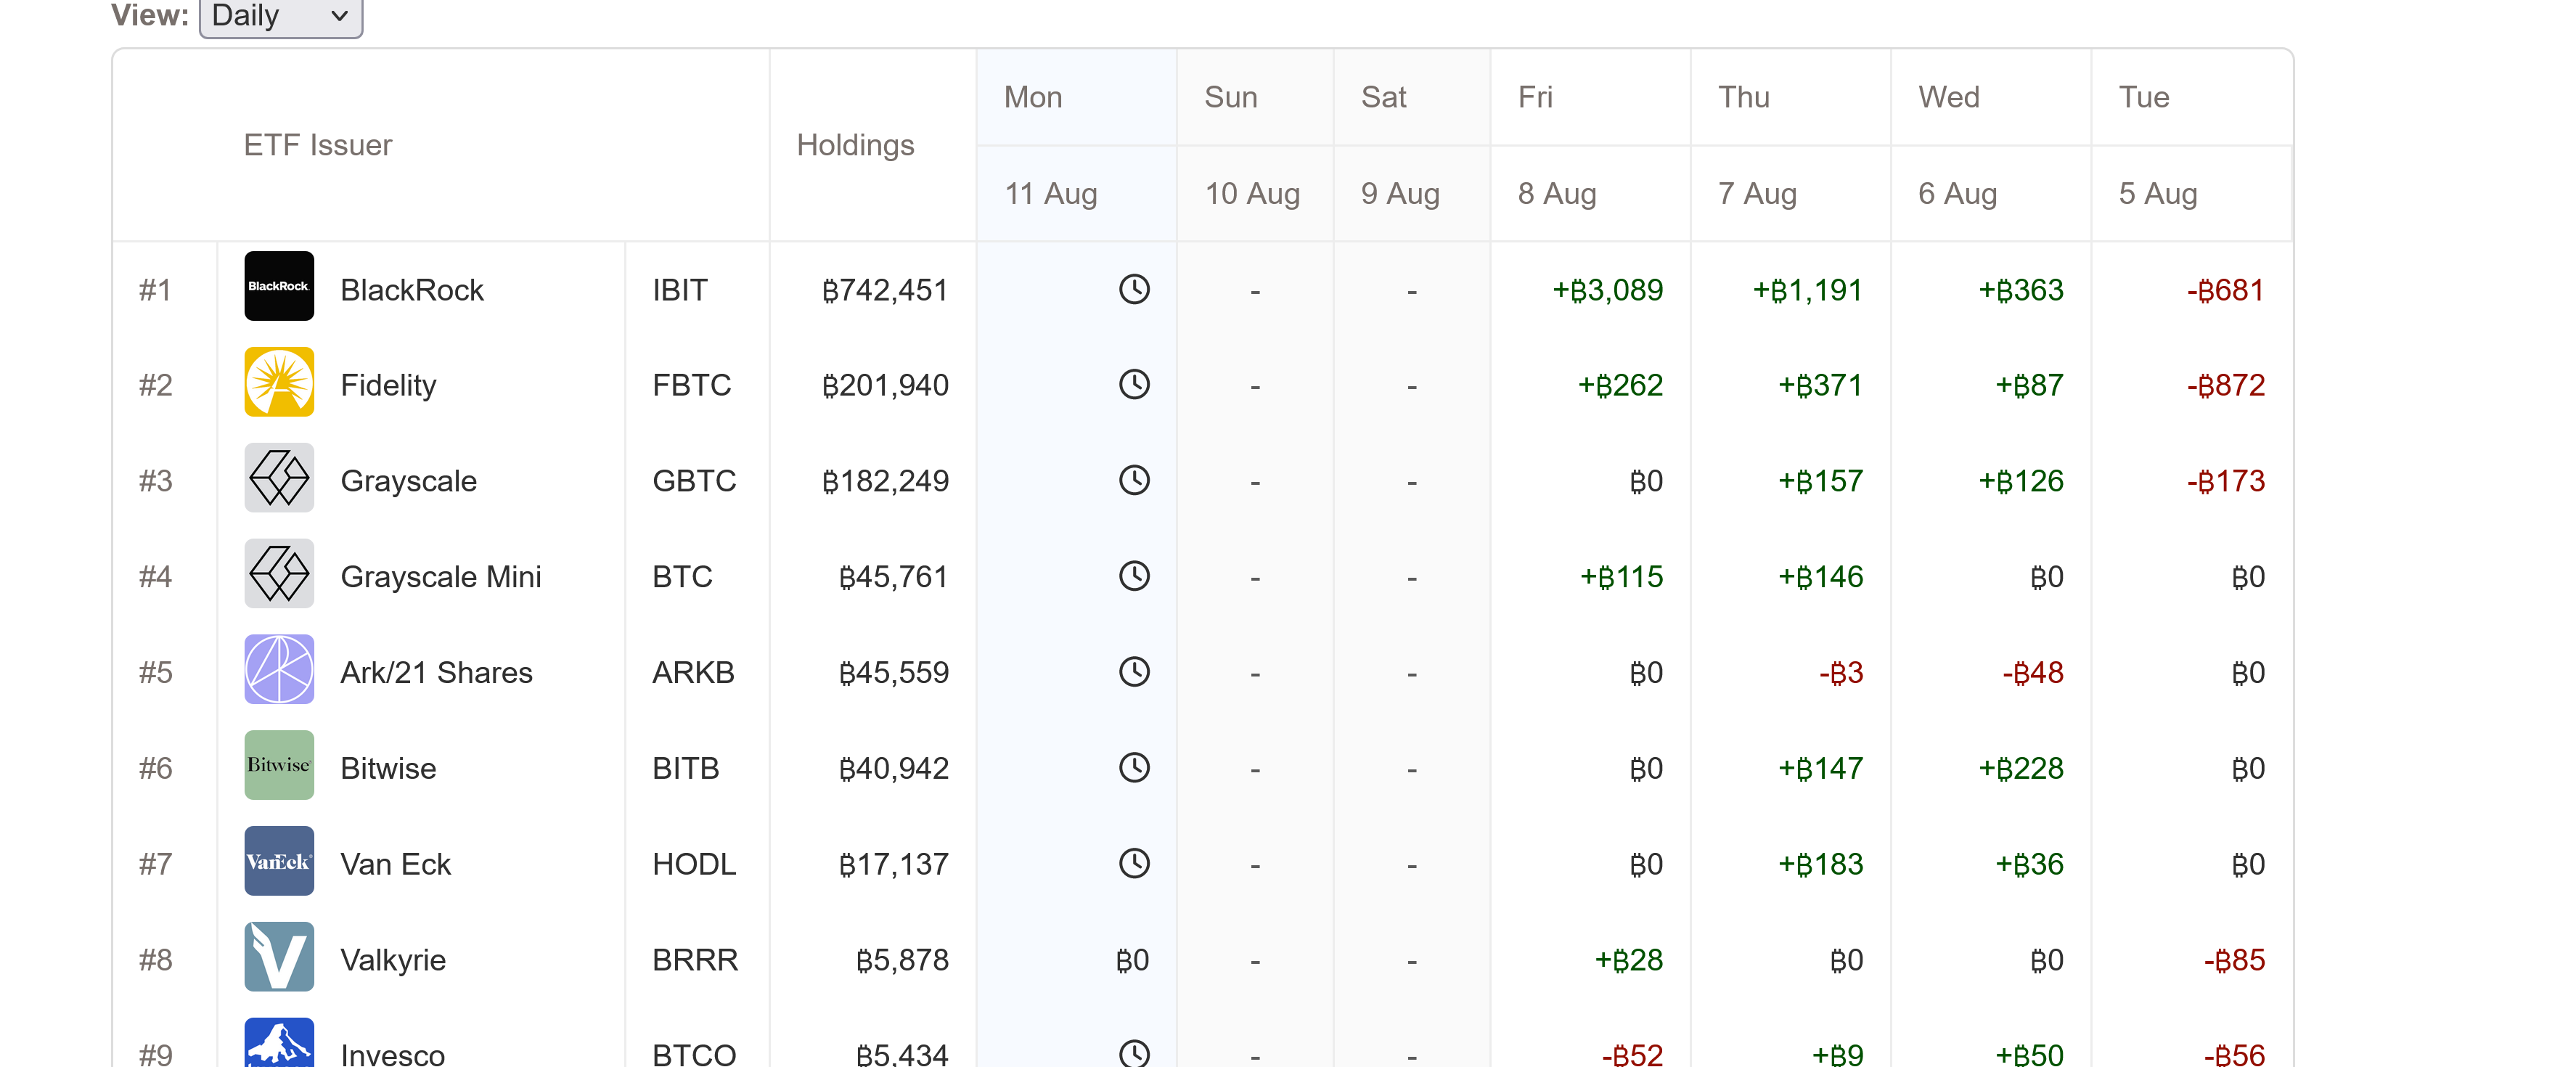Click the IBIT ticker symbol
Screen dimensions: 2576x1067
(x=680, y=291)
